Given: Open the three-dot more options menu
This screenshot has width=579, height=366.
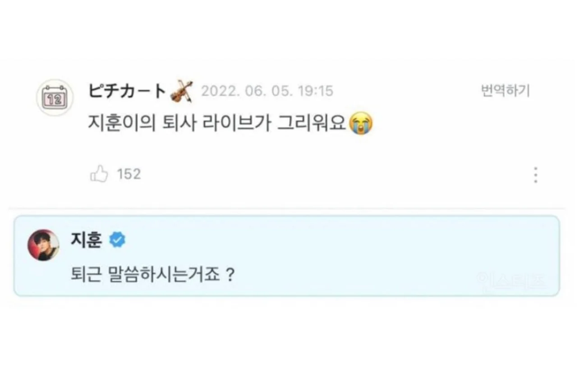Looking at the screenshot, I should click(x=535, y=175).
